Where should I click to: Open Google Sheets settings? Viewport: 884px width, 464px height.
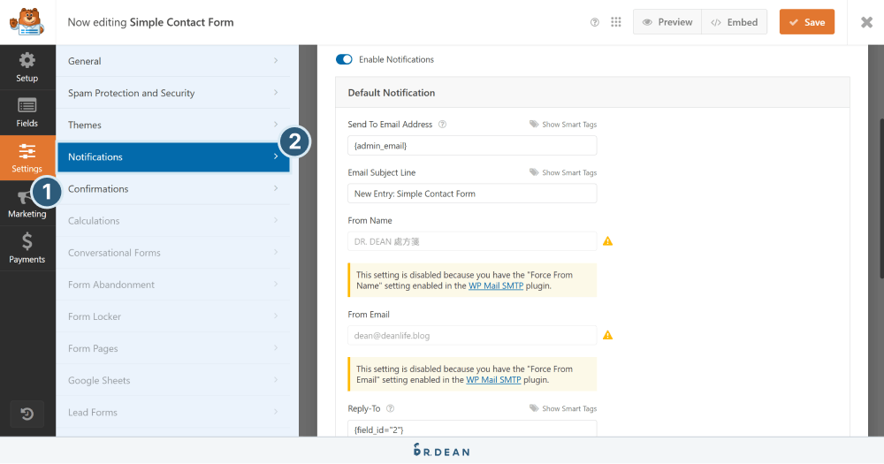tap(173, 381)
